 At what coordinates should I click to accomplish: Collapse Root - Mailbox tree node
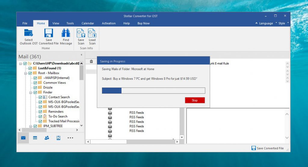pos(26,73)
